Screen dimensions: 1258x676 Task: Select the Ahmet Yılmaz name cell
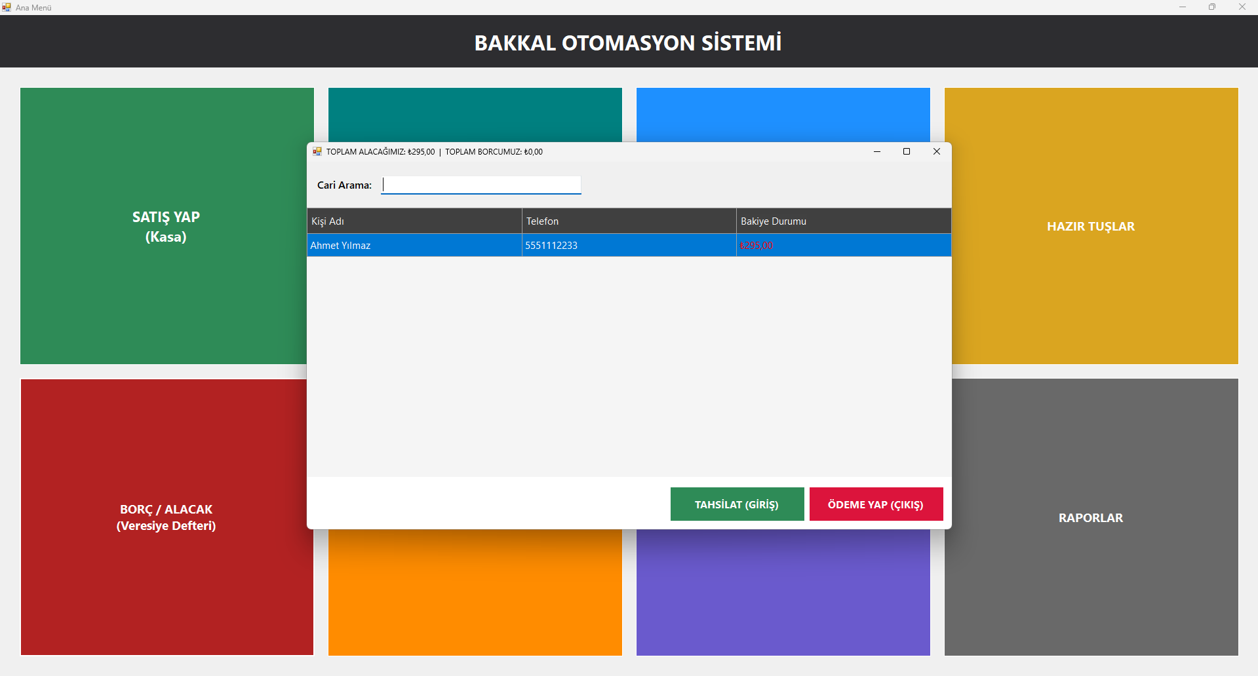tap(414, 246)
